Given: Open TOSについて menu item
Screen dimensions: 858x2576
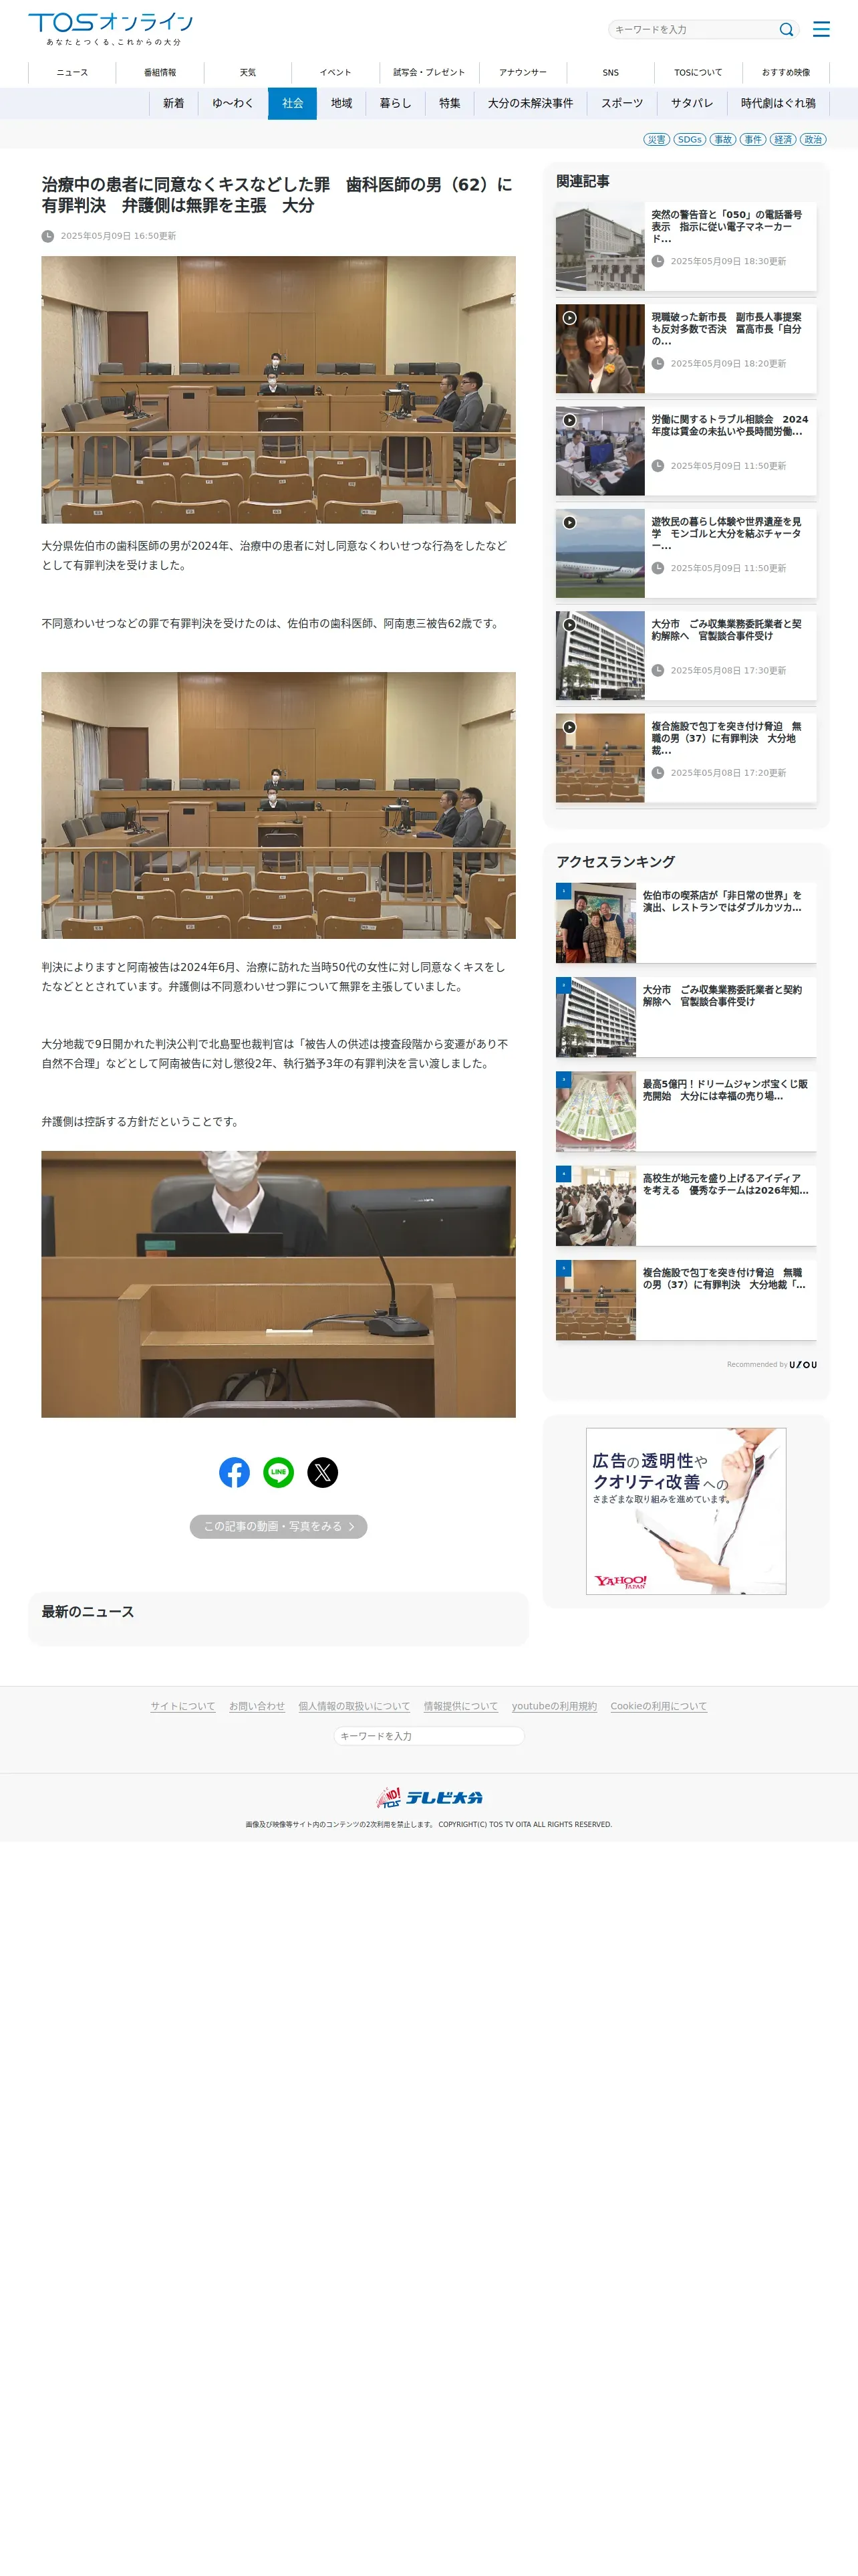Looking at the screenshot, I should 698,73.
